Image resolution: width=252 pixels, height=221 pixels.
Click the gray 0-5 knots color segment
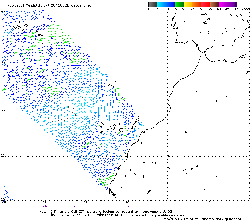(153, 4)
